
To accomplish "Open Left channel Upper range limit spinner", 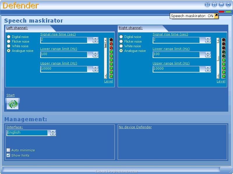I will [96, 69].
